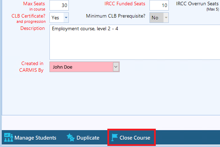Open Manage Students by its text label

tap(35, 138)
